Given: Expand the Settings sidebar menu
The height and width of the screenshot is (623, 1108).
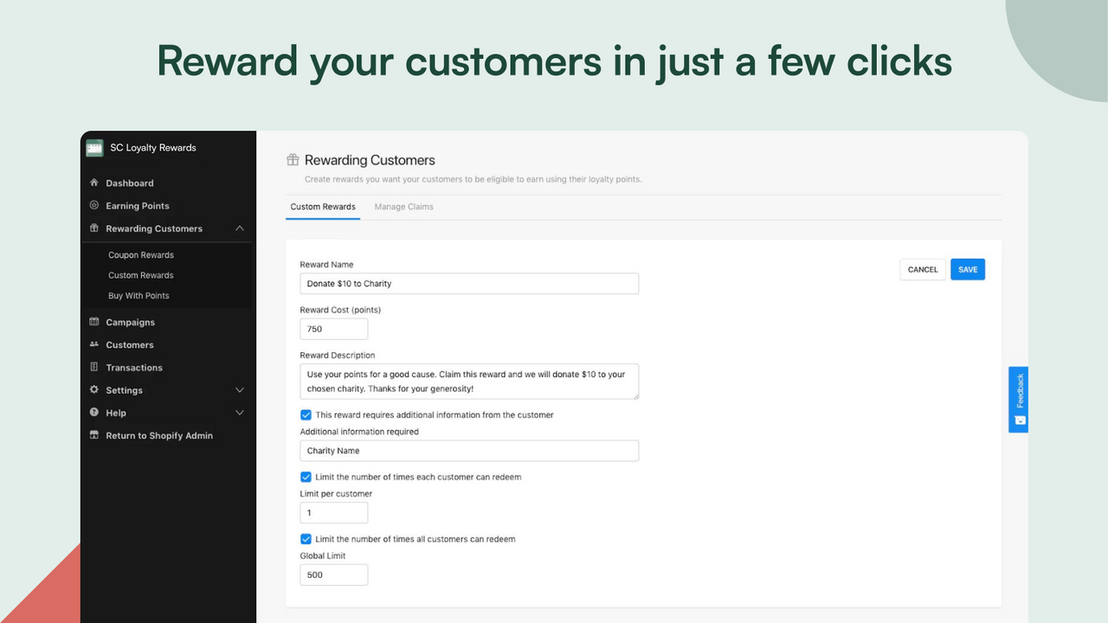Looking at the screenshot, I should (x=240, y=390).
